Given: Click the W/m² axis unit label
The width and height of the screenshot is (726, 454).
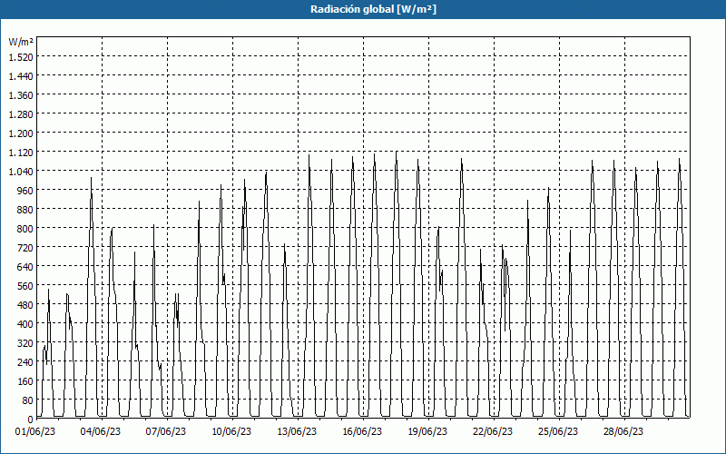Looking at the screenshot, I should pos(21,42).
